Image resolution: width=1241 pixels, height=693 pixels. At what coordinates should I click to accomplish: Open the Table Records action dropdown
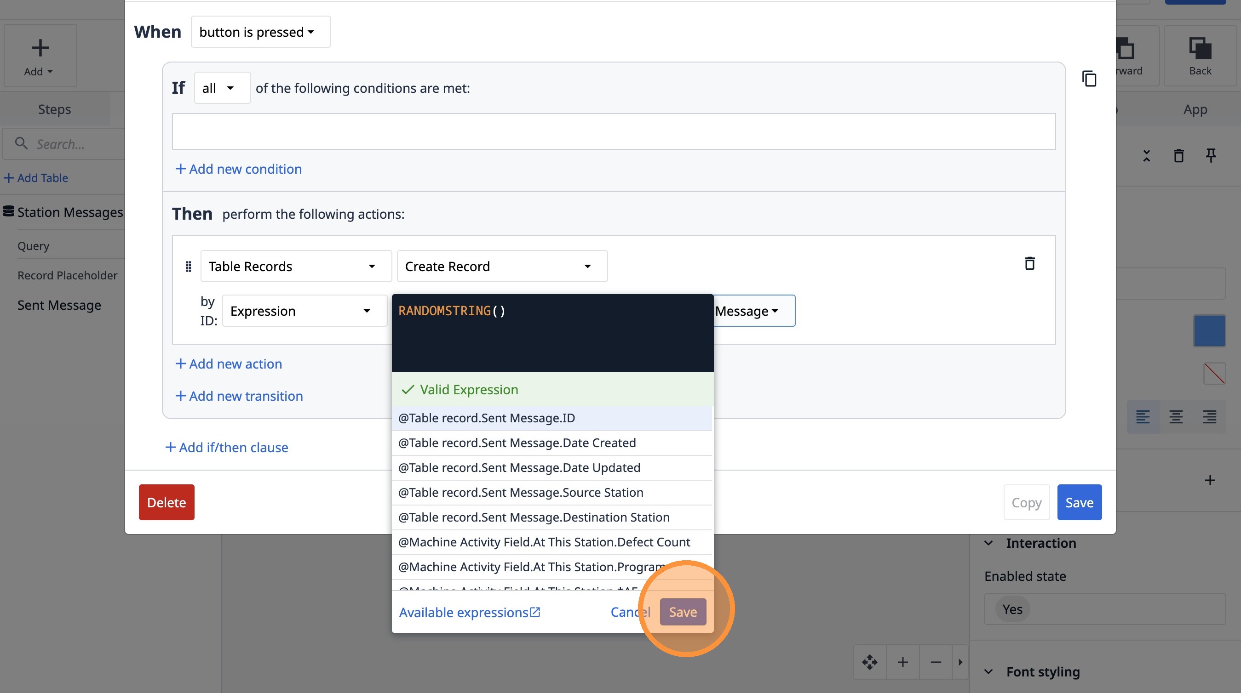click(x=296, y=266)
